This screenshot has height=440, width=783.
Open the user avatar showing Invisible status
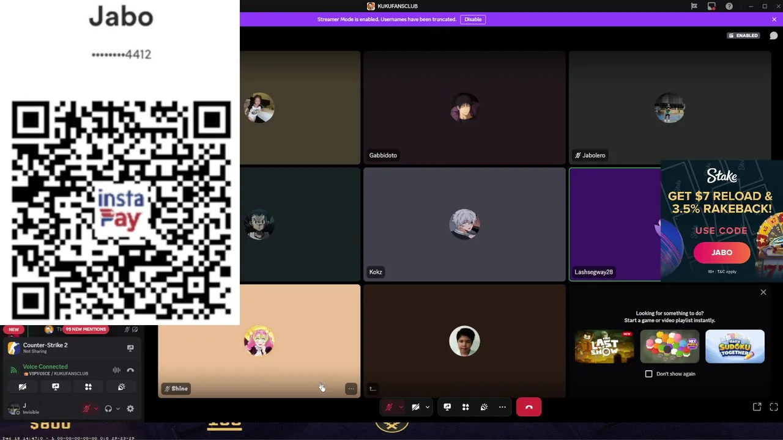13,409
